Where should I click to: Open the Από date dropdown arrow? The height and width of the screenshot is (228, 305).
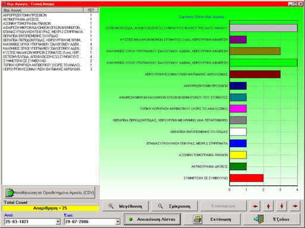coord(58,221)
